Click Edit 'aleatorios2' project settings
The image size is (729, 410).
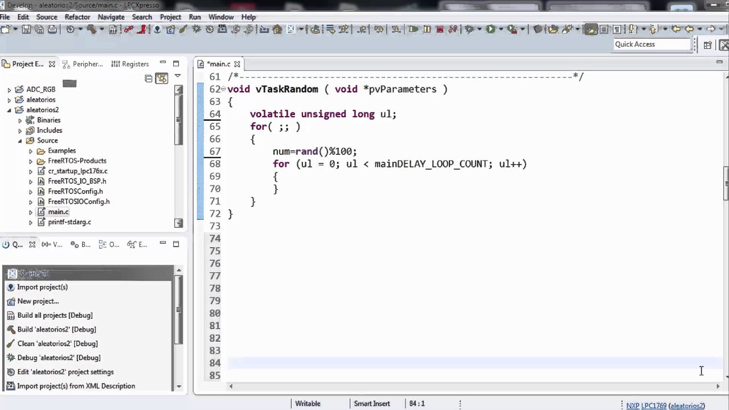[65, 372]
